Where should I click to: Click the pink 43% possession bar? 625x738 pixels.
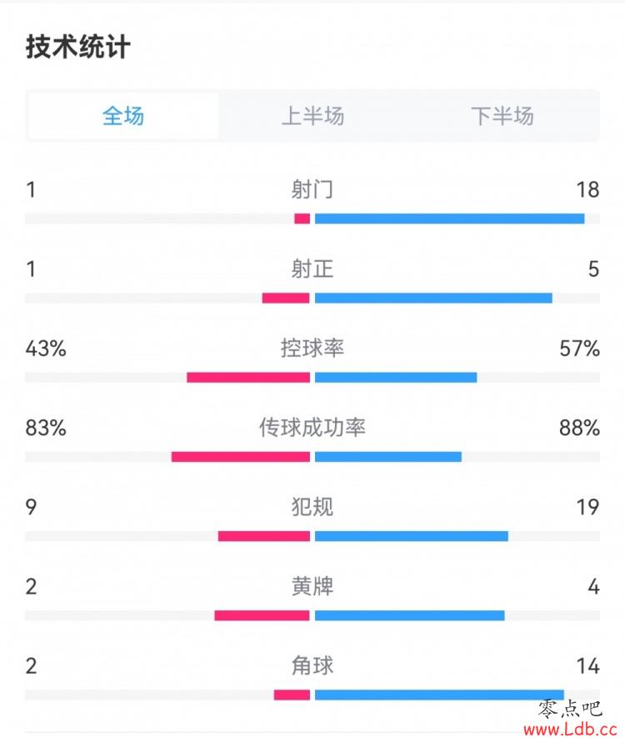pyautogui.click(x=248, y=378)
